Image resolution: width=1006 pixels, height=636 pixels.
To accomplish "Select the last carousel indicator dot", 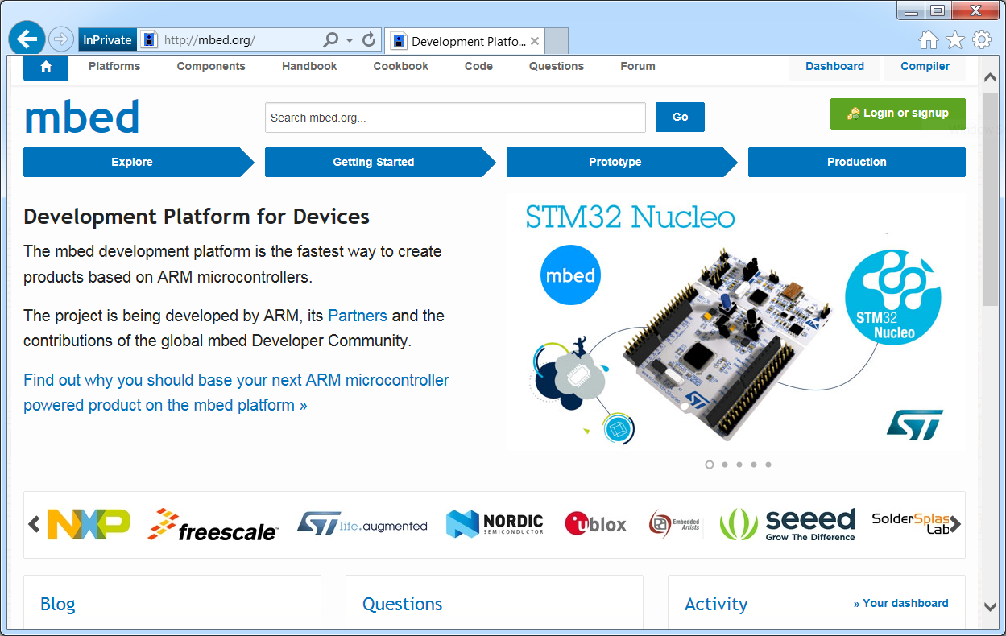I will (768, 465).
